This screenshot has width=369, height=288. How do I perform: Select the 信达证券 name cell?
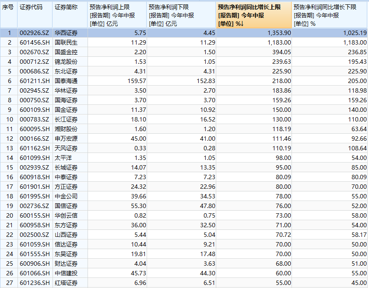point(70,245)
